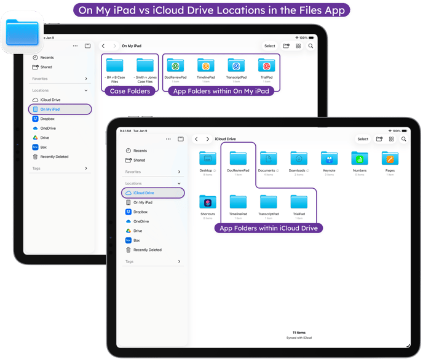Expand Tags section on back iPad
Image resolution: width=423 pixels, height=361 pixels.
[86, 169]
